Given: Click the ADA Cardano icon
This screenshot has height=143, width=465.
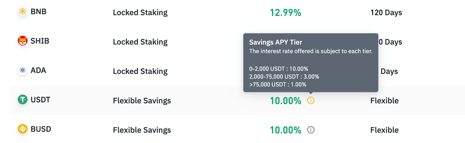Looking at the screenshot, I should point(22,70).
